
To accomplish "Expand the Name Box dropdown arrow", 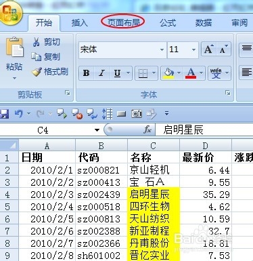I will 97,130.
